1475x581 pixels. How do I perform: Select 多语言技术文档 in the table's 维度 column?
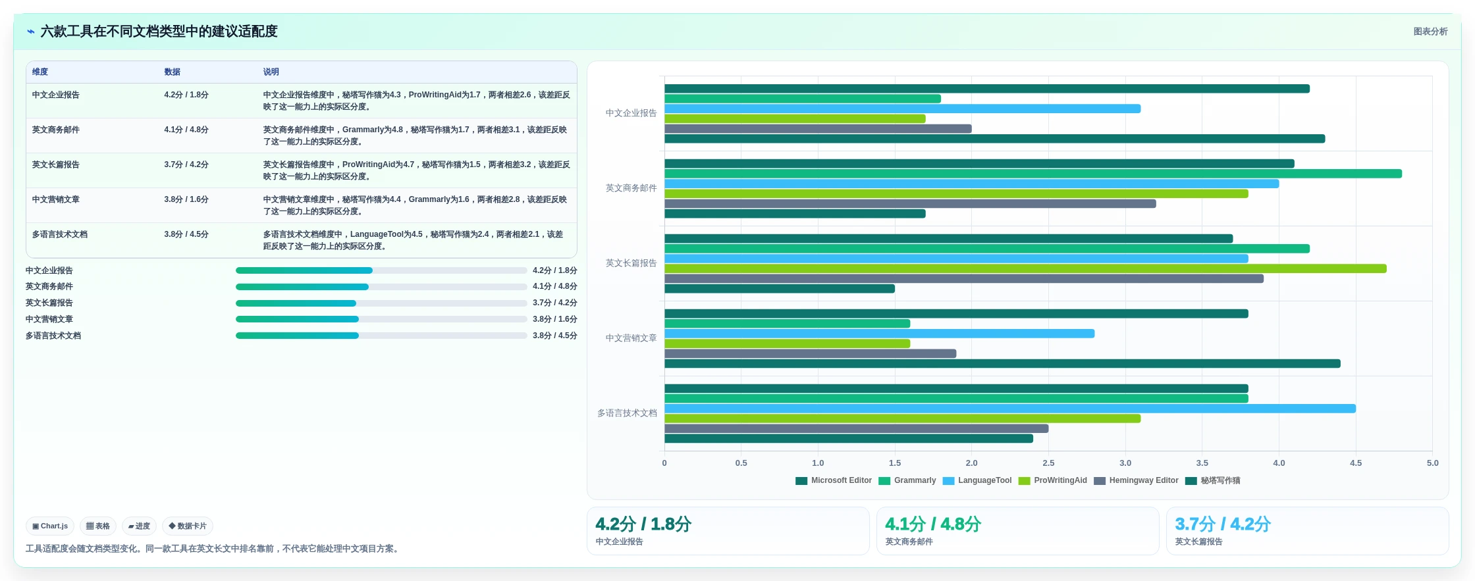[60, 235]
